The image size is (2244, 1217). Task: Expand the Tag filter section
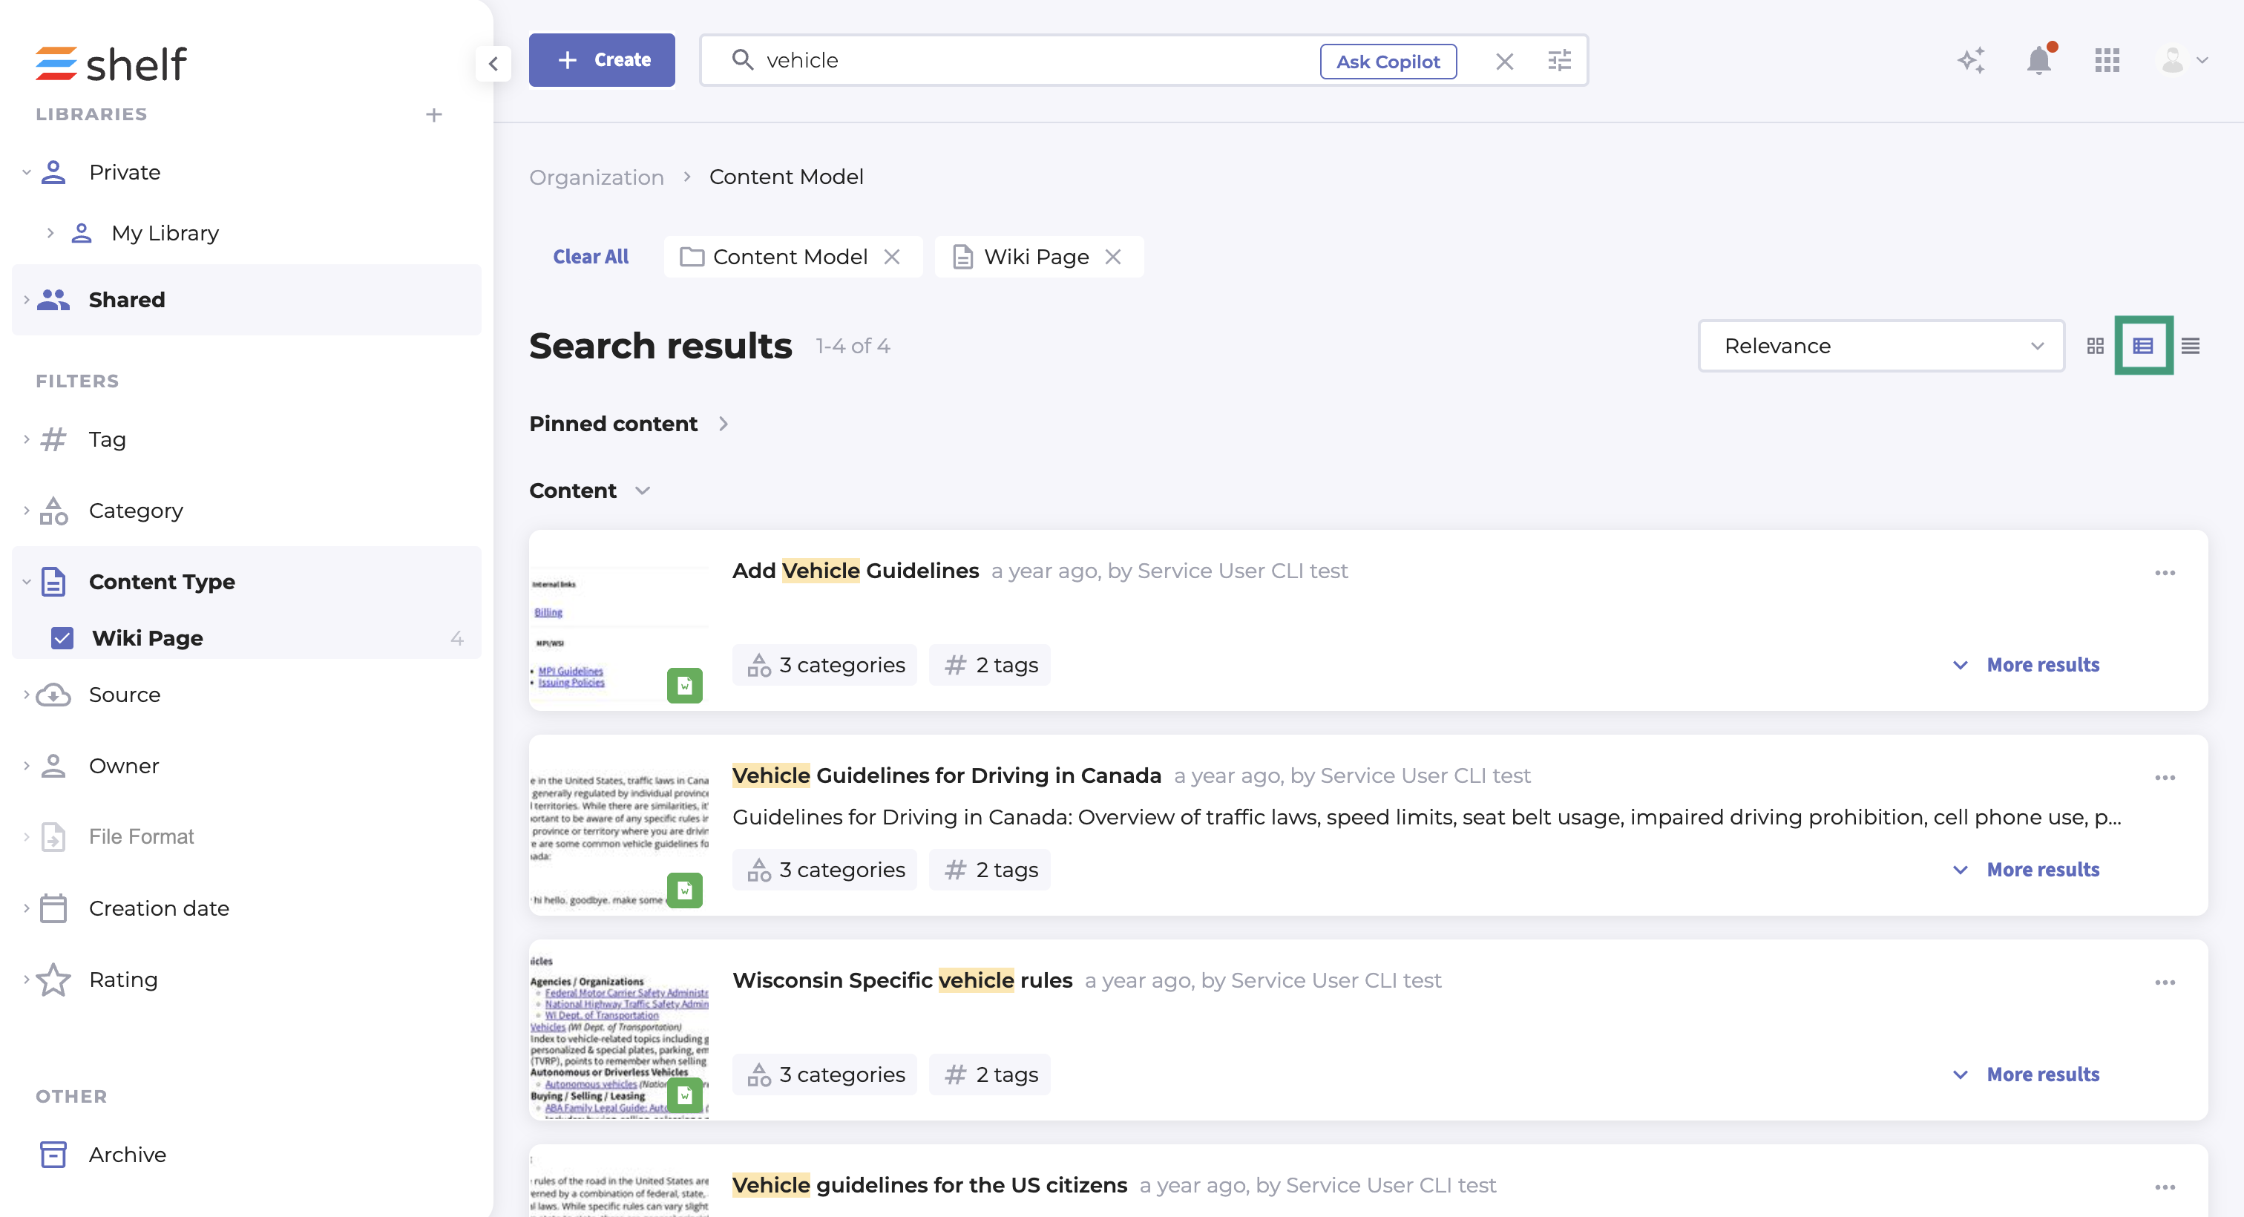[x=106, y=439]
